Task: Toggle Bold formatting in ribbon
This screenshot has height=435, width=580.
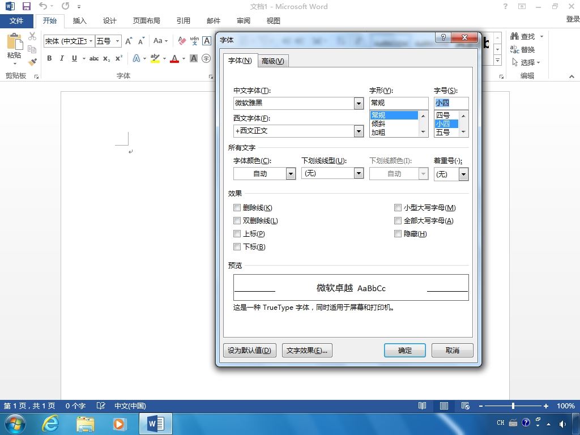Action: coord(49,58)
